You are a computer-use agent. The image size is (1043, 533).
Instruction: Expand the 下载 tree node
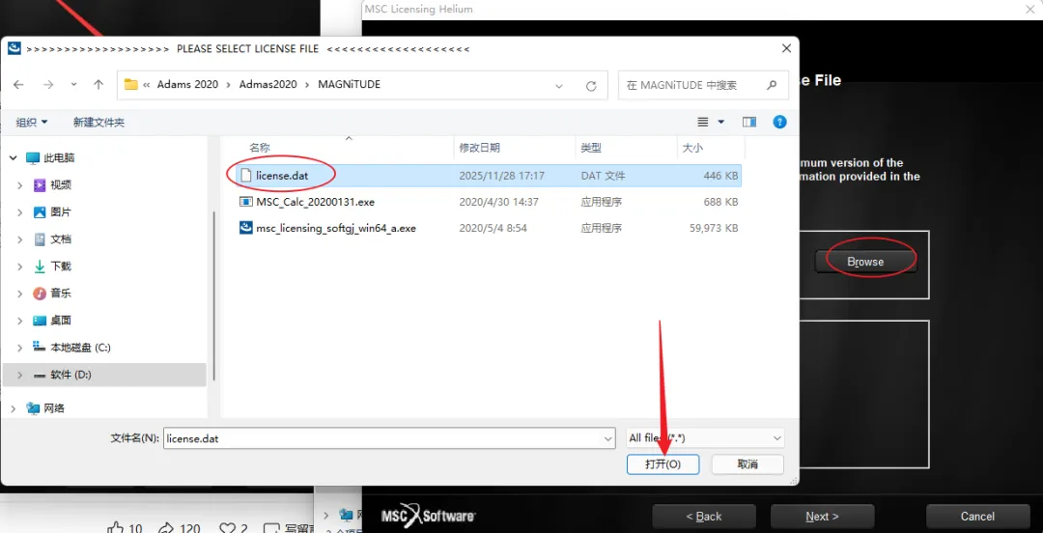(x=20, y=266)
